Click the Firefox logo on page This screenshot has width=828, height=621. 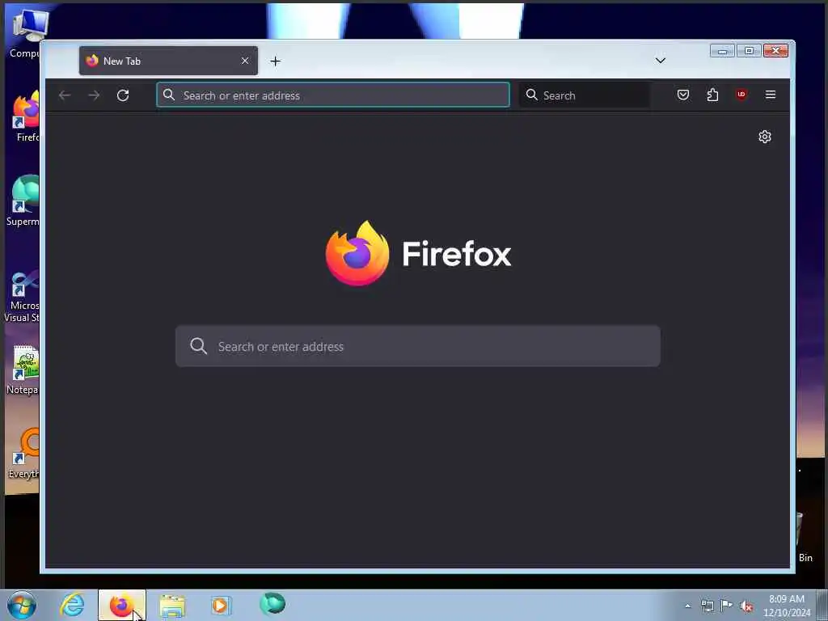[x=357, y=253]
